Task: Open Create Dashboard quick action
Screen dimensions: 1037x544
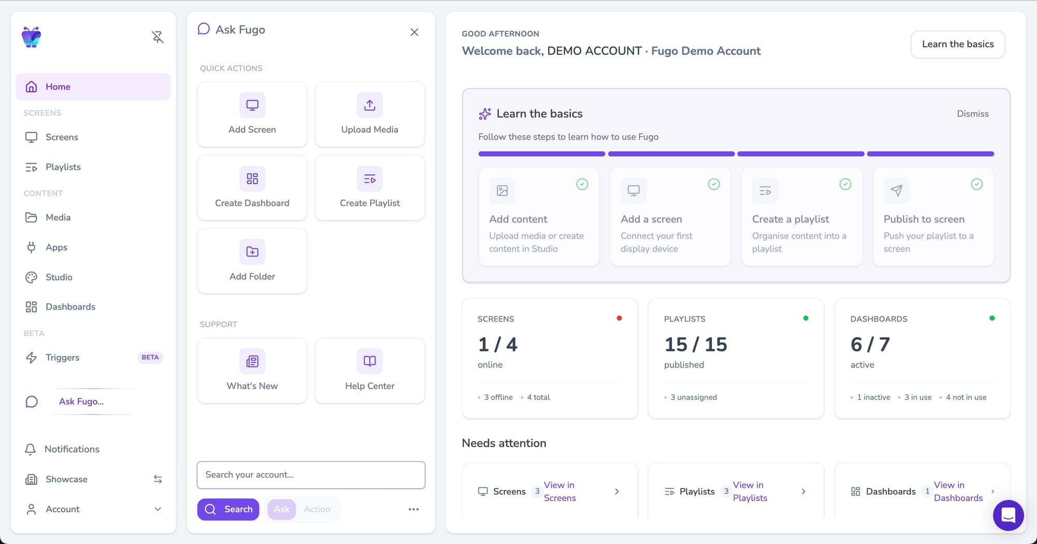Action: [x=252, y=188]
